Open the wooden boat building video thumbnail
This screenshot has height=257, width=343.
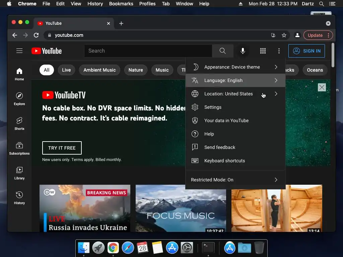277,208
